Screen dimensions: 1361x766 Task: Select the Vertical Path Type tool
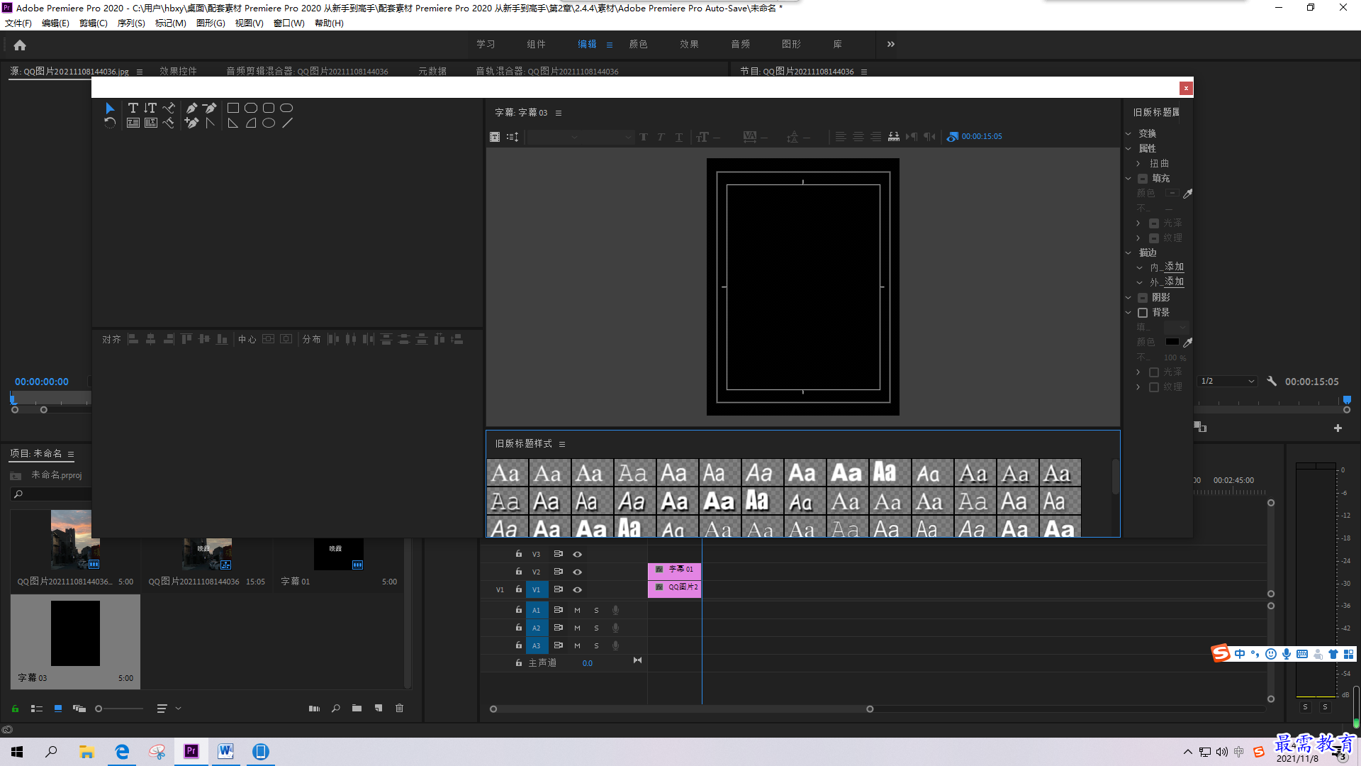point(169,123)
